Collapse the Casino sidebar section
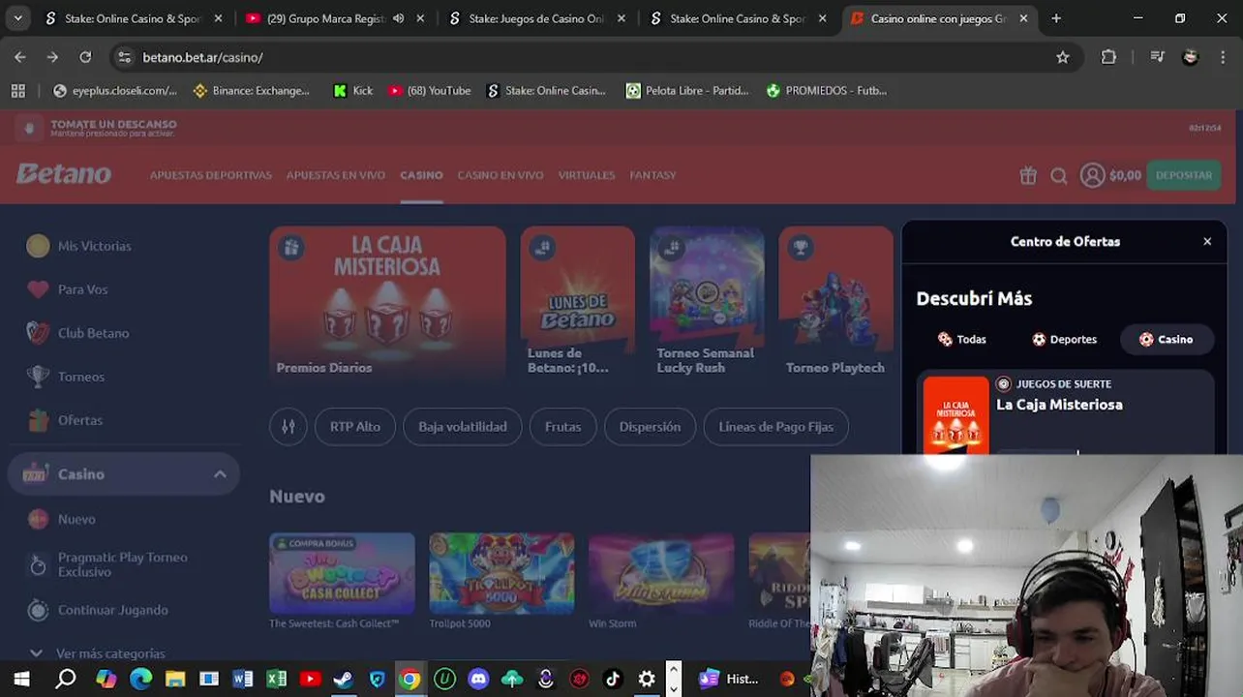Viewport: 1243px width, 697px height. (220, 474)
